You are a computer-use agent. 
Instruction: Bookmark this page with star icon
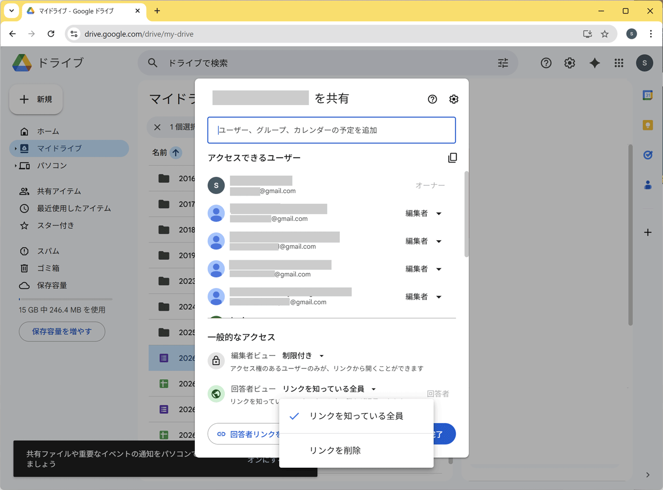[604, 34]
